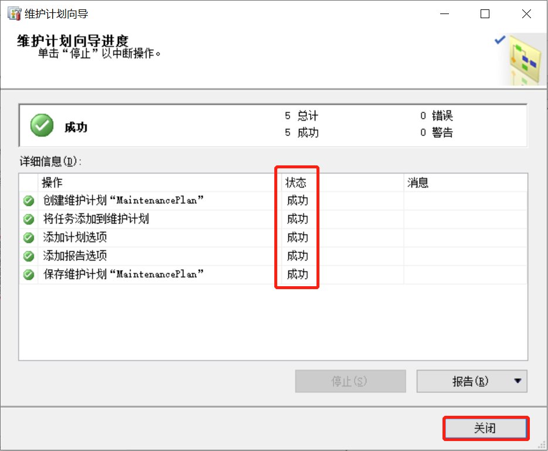
Task: Click the 报告(R) button label
Action: tap(470, 381)
